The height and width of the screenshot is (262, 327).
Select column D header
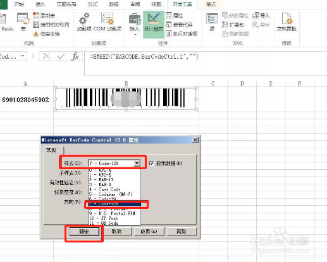tap(242, 83)
